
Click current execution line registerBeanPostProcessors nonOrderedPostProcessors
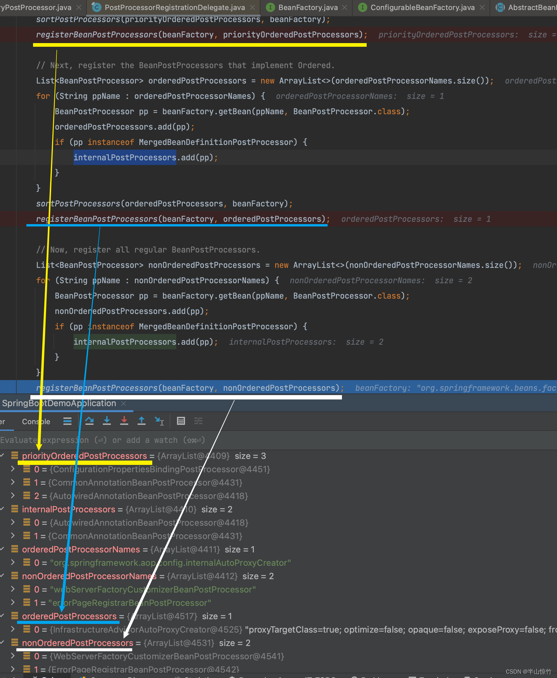190,388
